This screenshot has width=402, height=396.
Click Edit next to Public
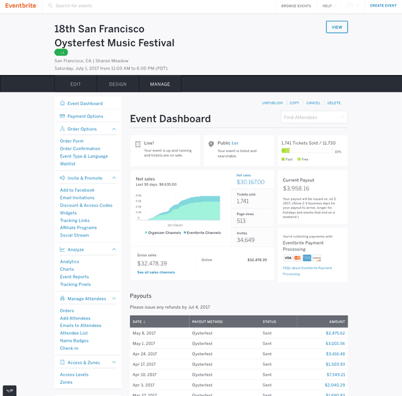point(235,143)
